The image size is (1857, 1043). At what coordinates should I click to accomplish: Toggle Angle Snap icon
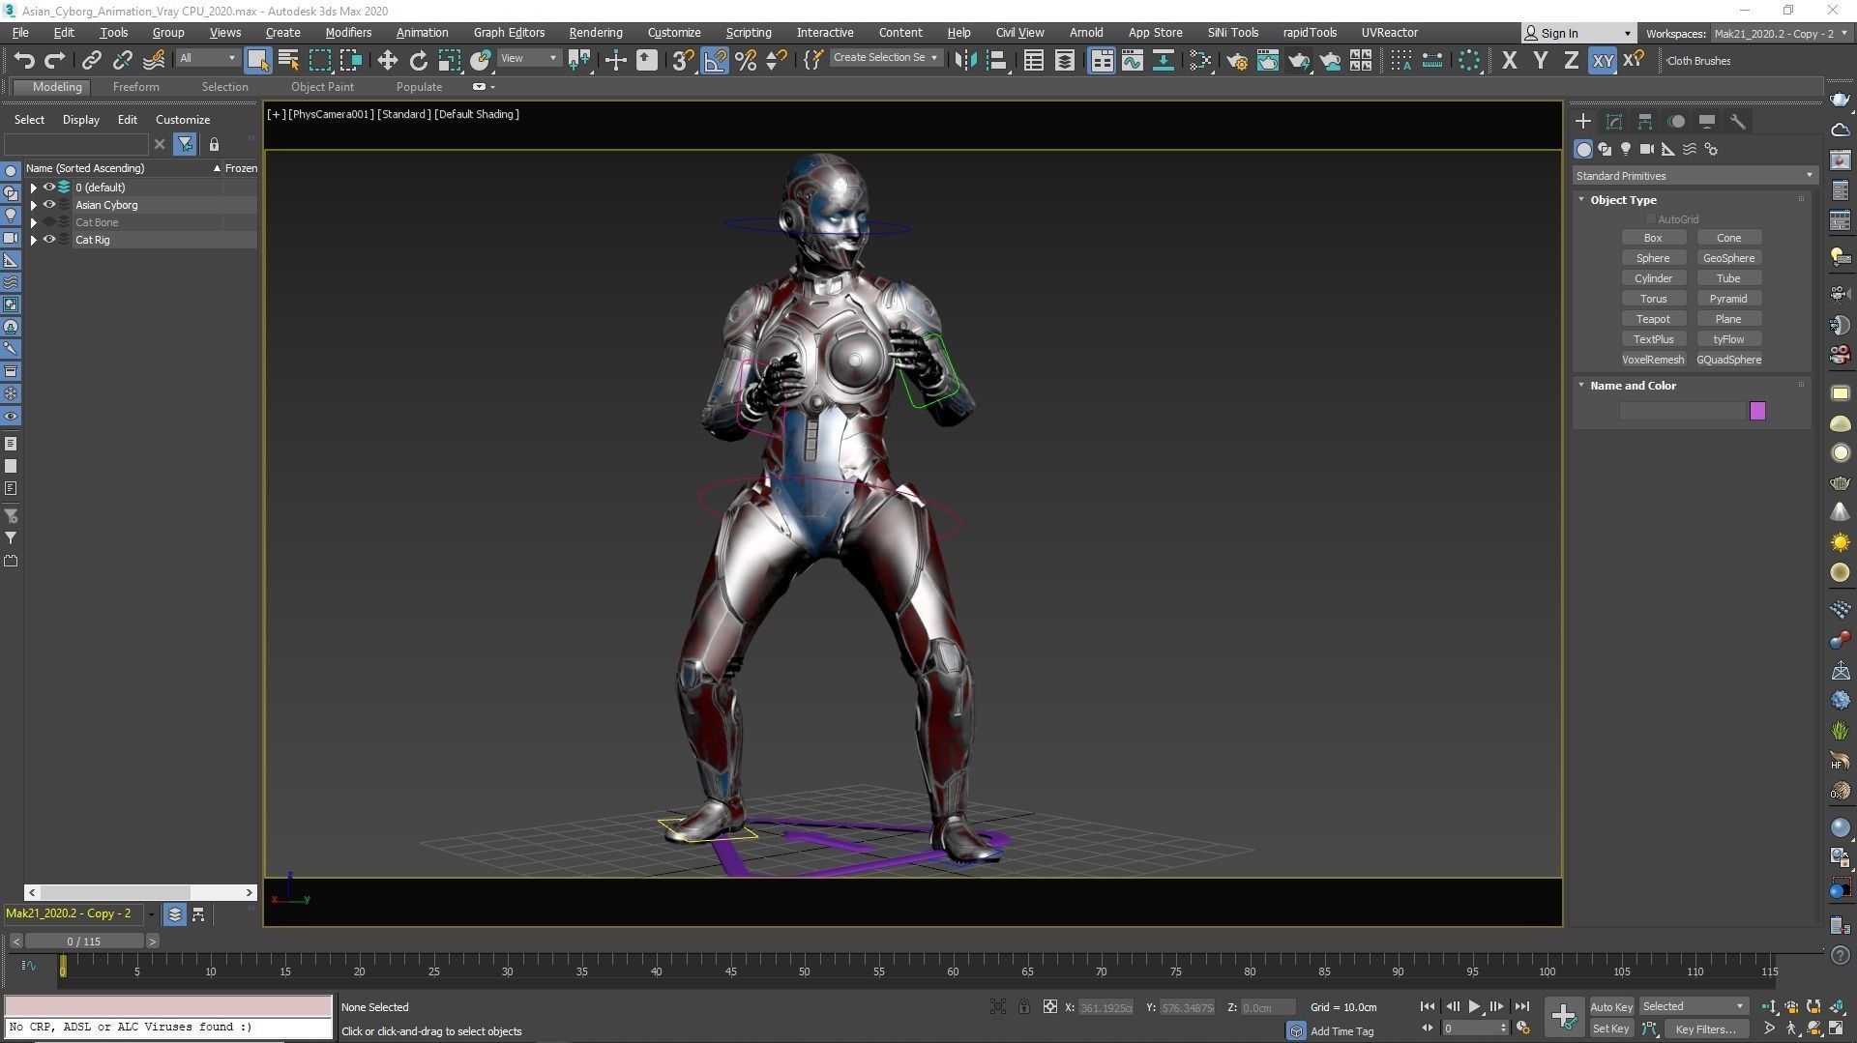click(x=715, y=61)
